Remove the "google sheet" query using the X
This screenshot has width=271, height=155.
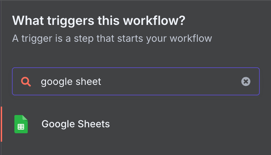pyautogui.click(x=246, y=82)
